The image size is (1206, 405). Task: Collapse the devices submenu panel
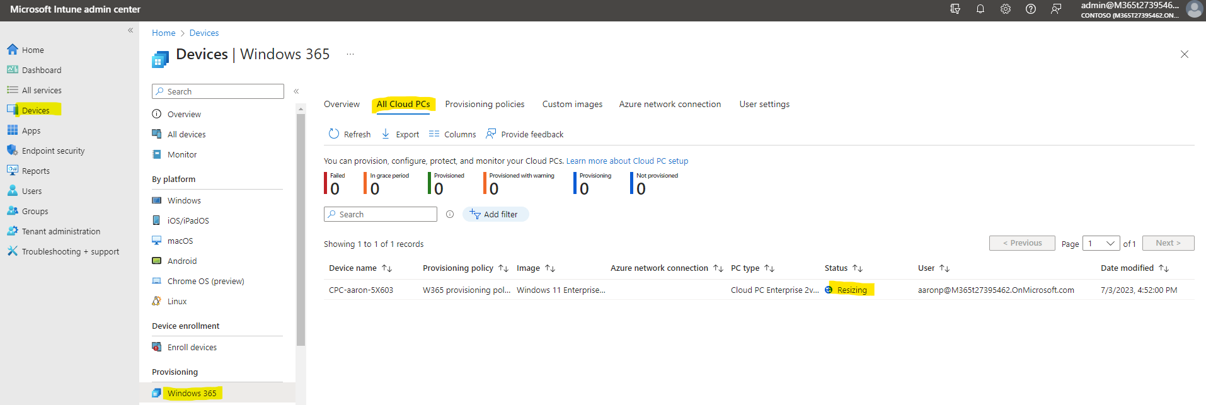[x=296, y=91]
